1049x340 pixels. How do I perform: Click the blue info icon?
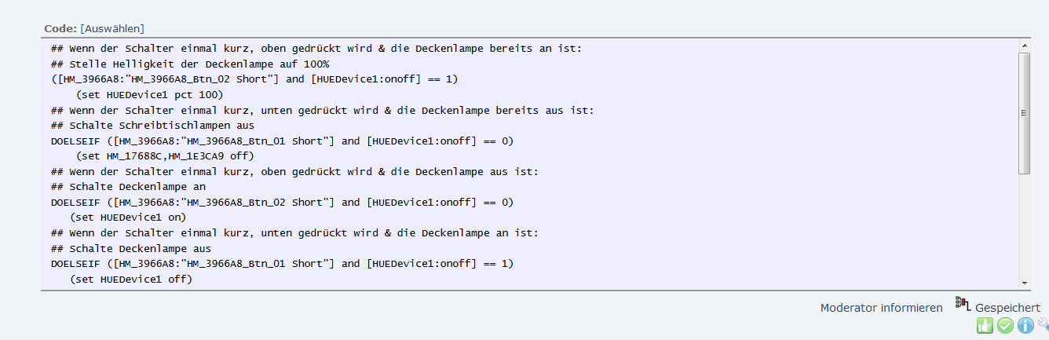(x=1025, y=326)
